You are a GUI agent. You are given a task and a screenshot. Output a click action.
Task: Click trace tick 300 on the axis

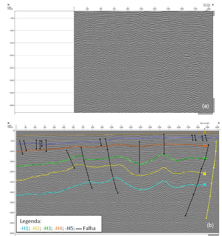coord(45,127)
